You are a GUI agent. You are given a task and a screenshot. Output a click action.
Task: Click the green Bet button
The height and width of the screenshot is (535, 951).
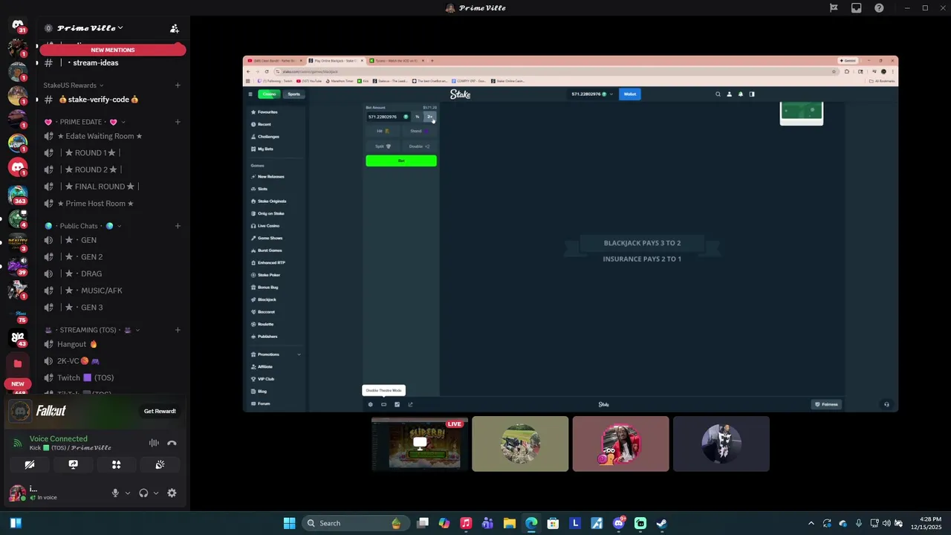pos(401,160)
